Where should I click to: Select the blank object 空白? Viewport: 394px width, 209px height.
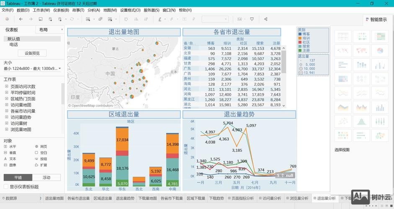tap(41, 153)
